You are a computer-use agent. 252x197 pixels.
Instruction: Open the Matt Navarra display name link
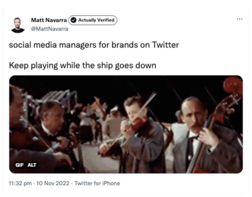pos(49,20)
